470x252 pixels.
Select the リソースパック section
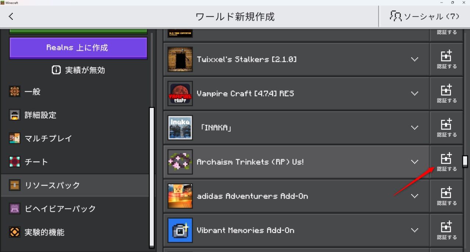pos(75,185)
